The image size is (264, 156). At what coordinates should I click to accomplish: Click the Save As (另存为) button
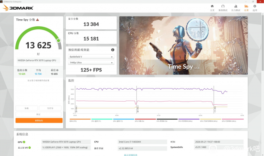pos(50,108)
